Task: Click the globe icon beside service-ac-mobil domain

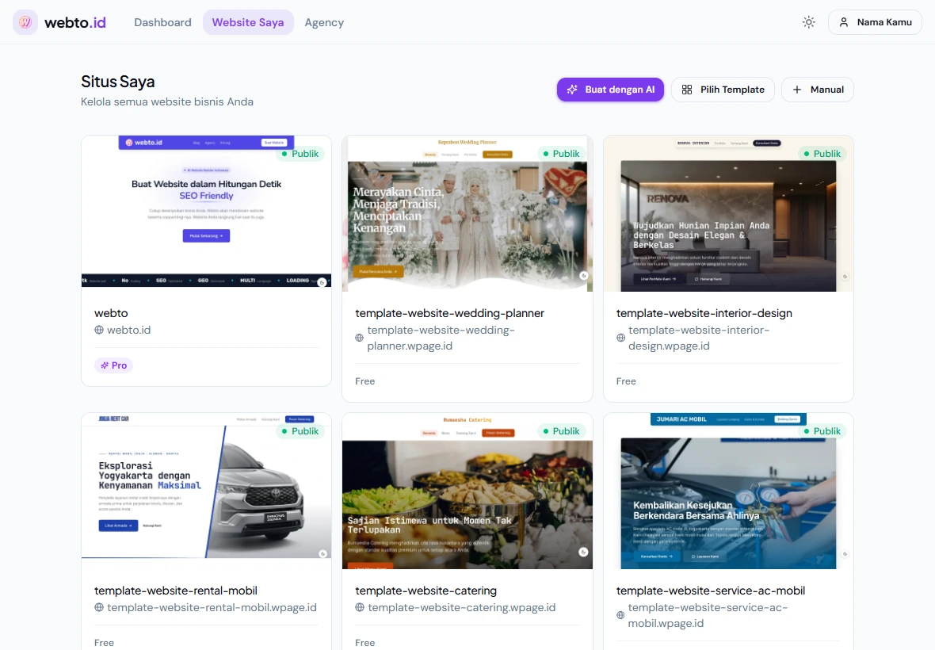Action: tap(620, 615)
